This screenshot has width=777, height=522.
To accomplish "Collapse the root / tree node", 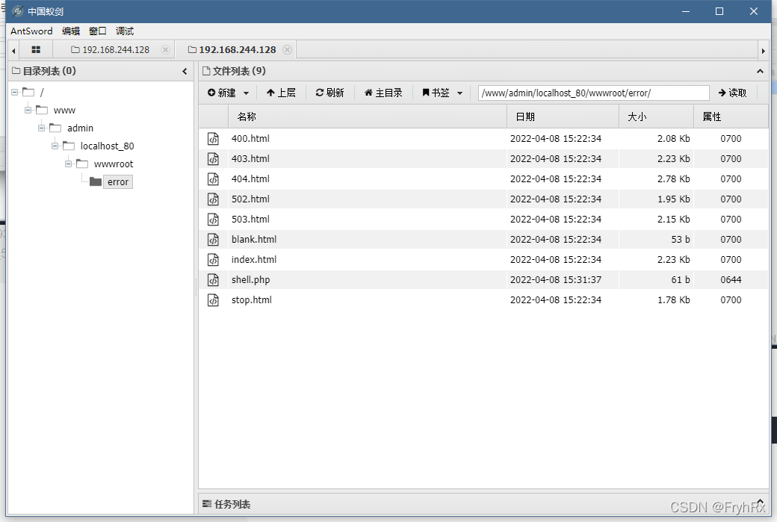I will click(x=14, y=92).
